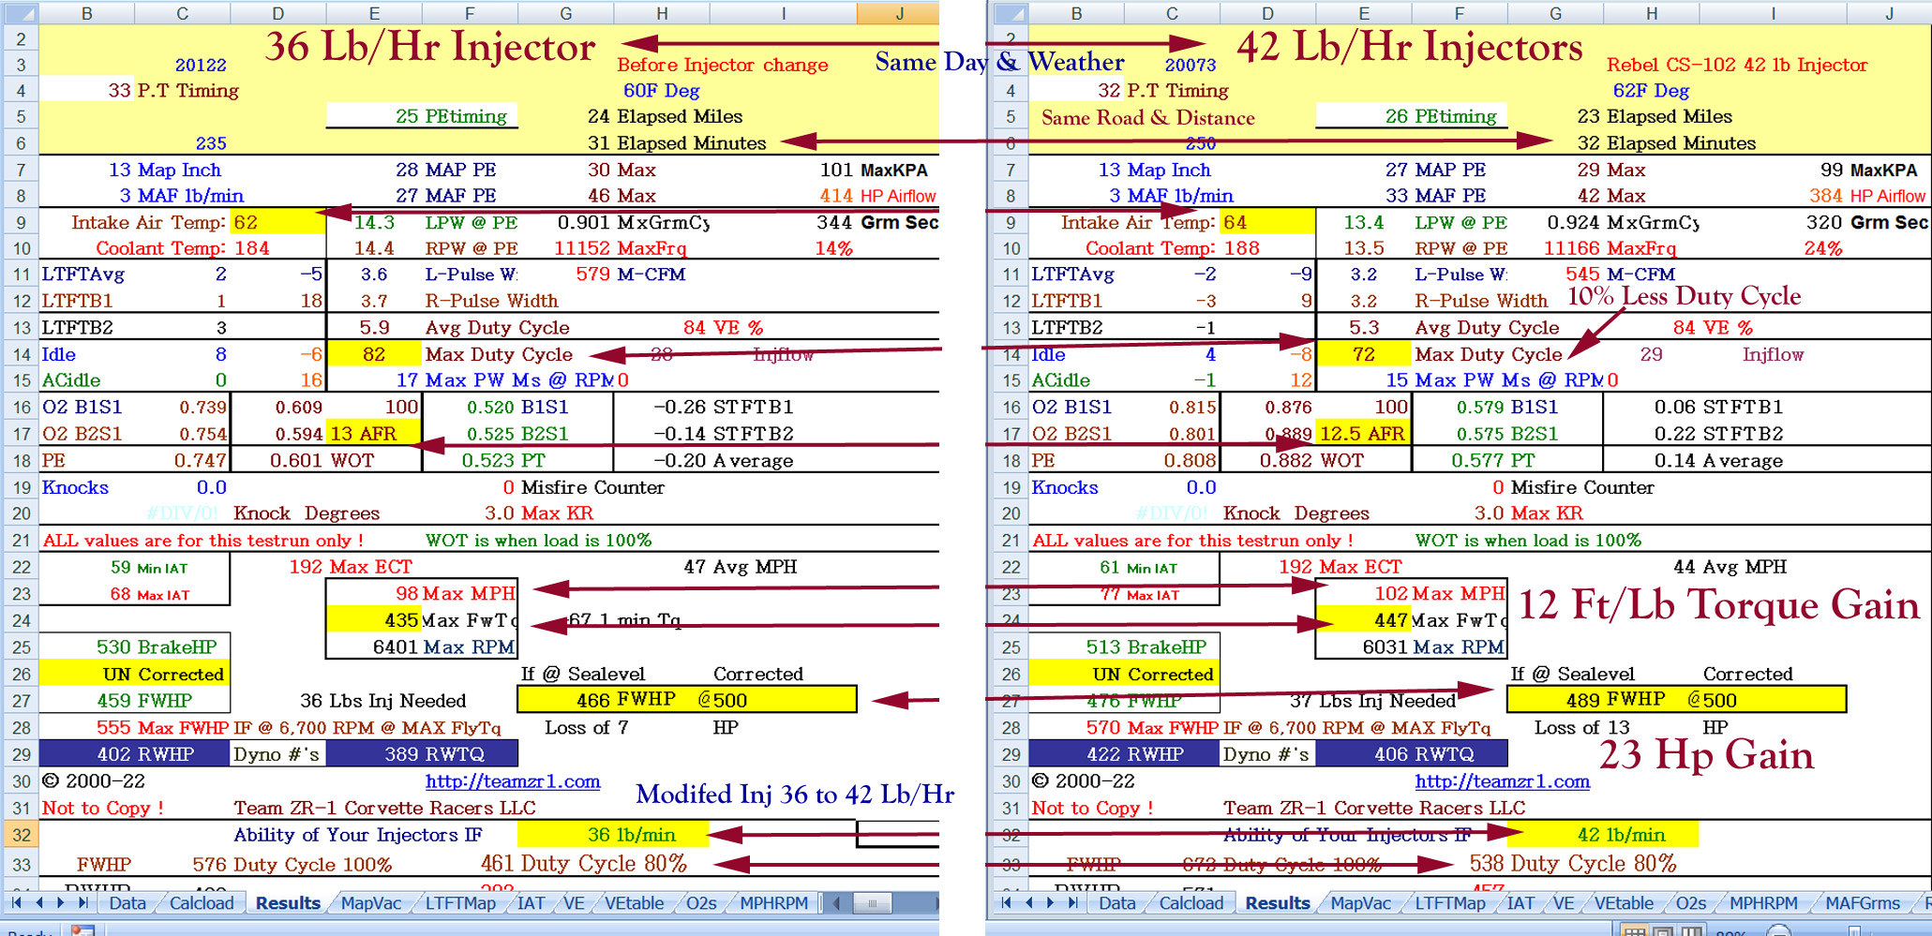The width and height of the screenshot is (1932, 936).
Task: Select the yellow 36 lb/min cell
Action: pyautogui.click(x=612, y=835)
